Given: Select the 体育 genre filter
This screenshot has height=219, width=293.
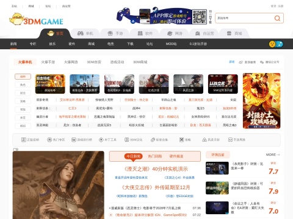Looking at the screenshot, I should point(23,117).
